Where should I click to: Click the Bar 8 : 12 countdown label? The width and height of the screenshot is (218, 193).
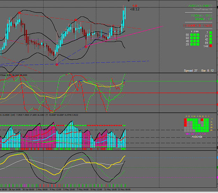(x=208, y=70)
